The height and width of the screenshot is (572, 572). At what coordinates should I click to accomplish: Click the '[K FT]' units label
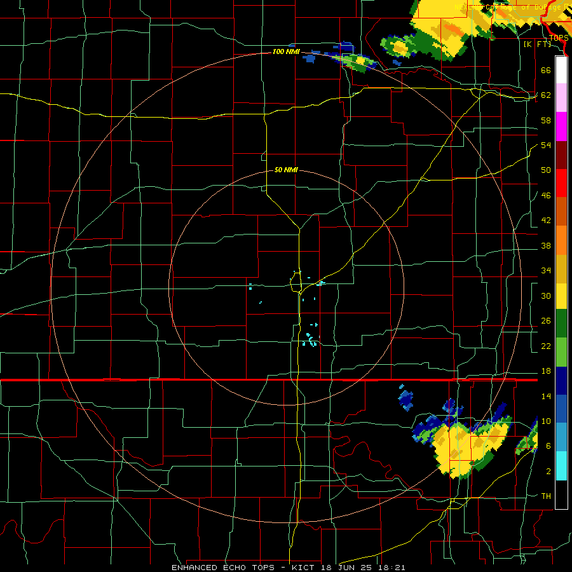537,44
